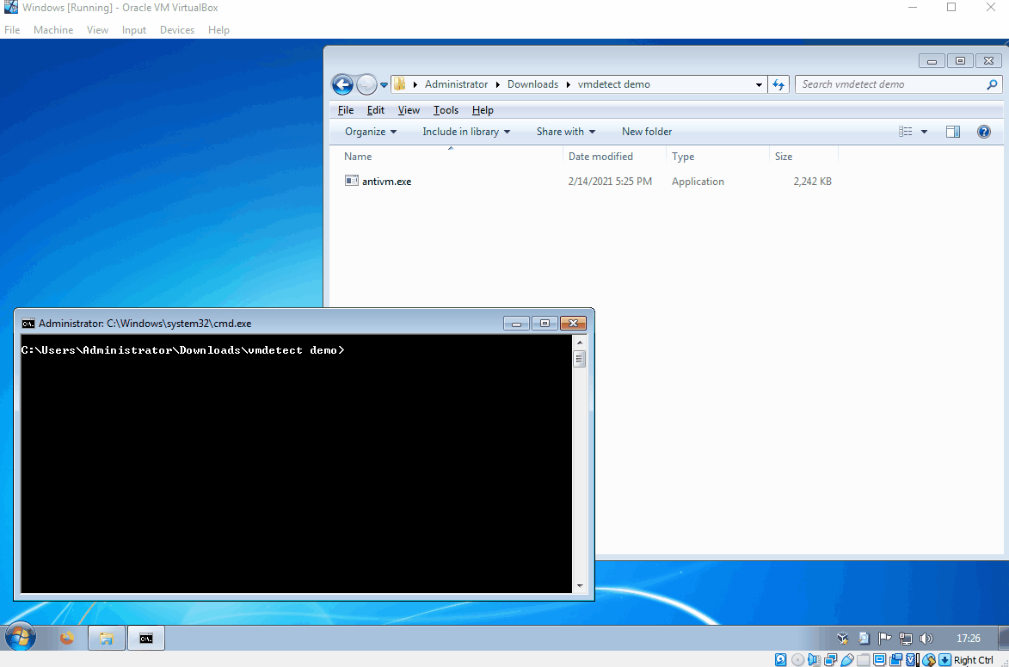Open the VirtualBox File menu
1009x667 pixels.
click(x=11, y=29)
